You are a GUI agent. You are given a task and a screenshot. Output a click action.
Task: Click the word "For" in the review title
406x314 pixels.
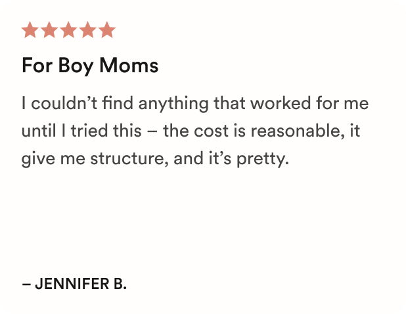coord(37,66)
